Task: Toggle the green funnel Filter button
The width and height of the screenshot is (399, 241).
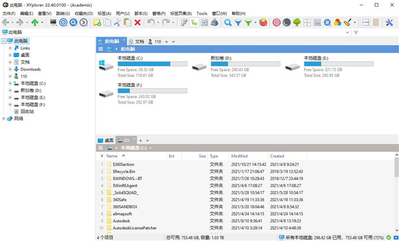Action: pos(248,23)
